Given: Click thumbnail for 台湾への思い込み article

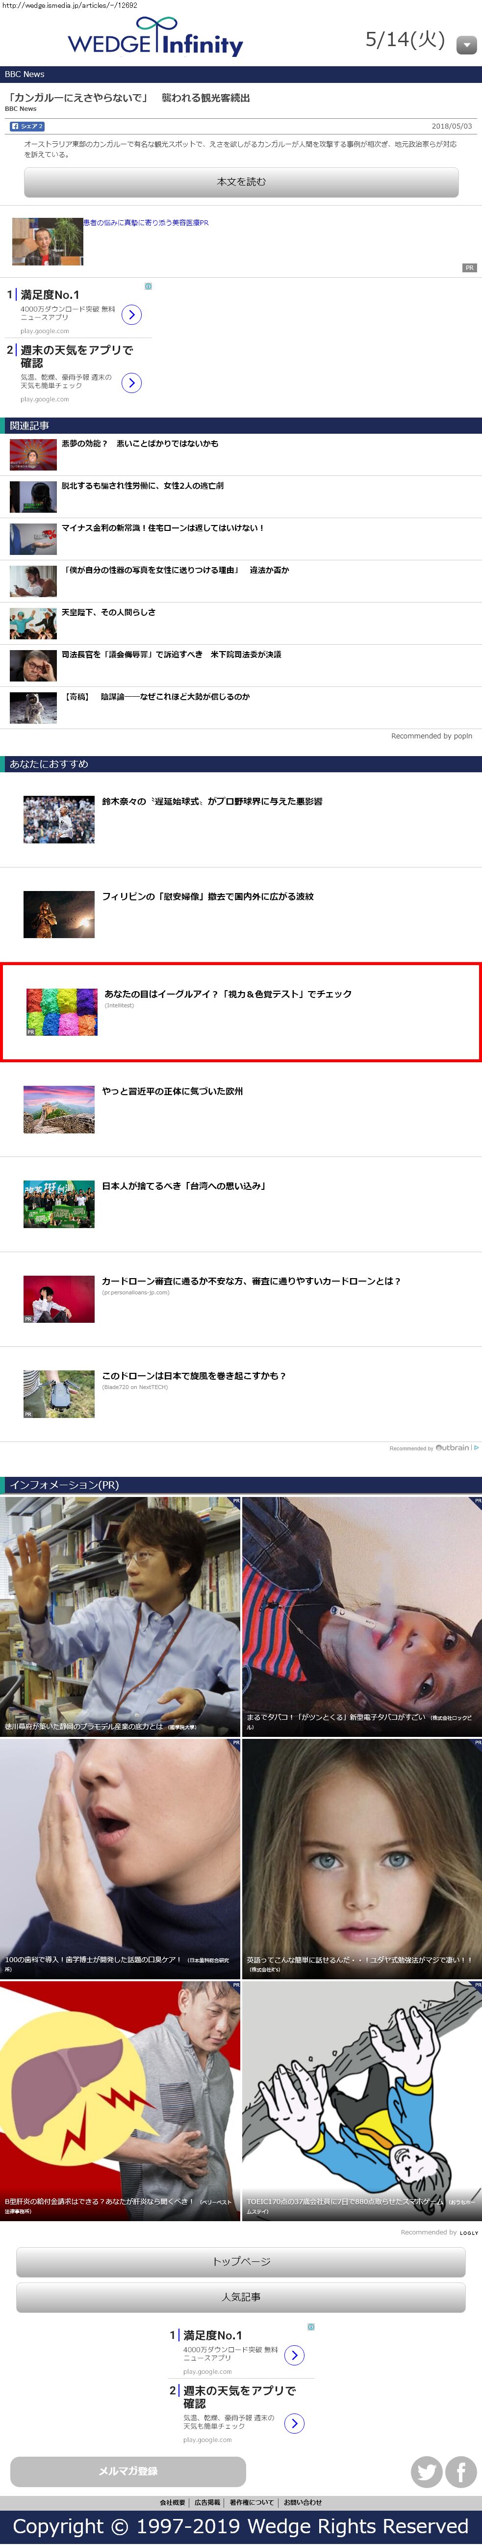Looking at the screenshot, I should pyautogui.click(x=59, y=1204).
